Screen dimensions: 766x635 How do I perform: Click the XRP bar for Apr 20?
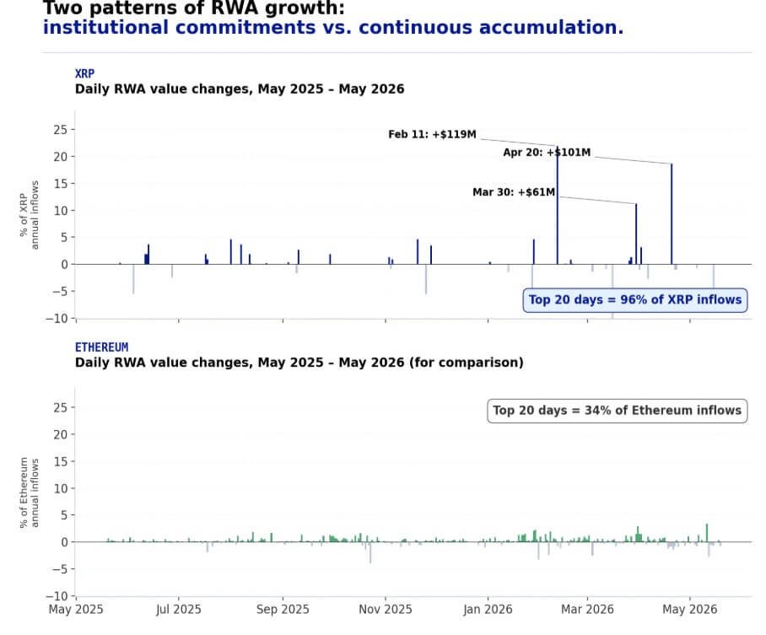(672, 214)
